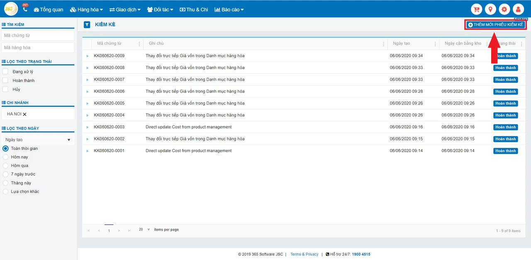The height and width of the screenshot is (260, 531).
Task: Click page number 1 in pager
Action: coord(109,231)
